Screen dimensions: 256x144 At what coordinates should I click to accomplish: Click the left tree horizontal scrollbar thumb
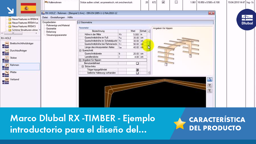pyautogui.click(x=13, y=33)
